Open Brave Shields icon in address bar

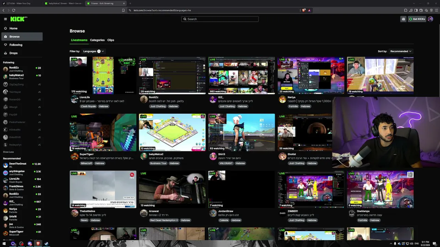[x=304, y=10]
